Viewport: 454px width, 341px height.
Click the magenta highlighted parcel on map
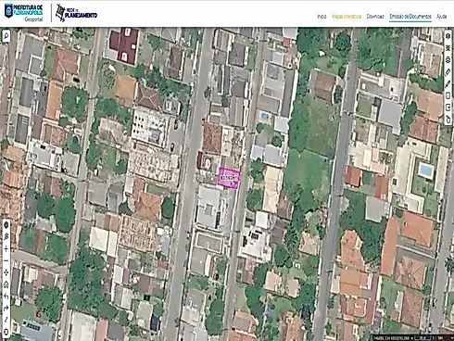[229, 178]
